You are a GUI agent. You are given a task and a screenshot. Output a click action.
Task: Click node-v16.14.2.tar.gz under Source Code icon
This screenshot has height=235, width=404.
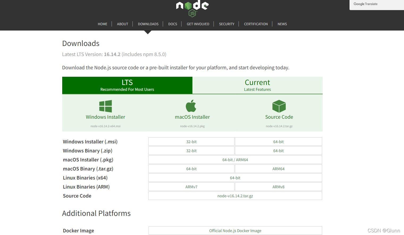(x=279, y=126)
